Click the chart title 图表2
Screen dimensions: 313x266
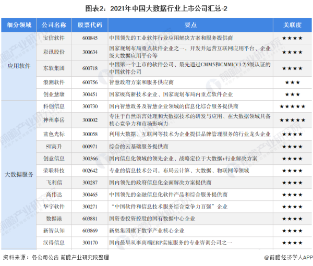[x=156, y=7]
